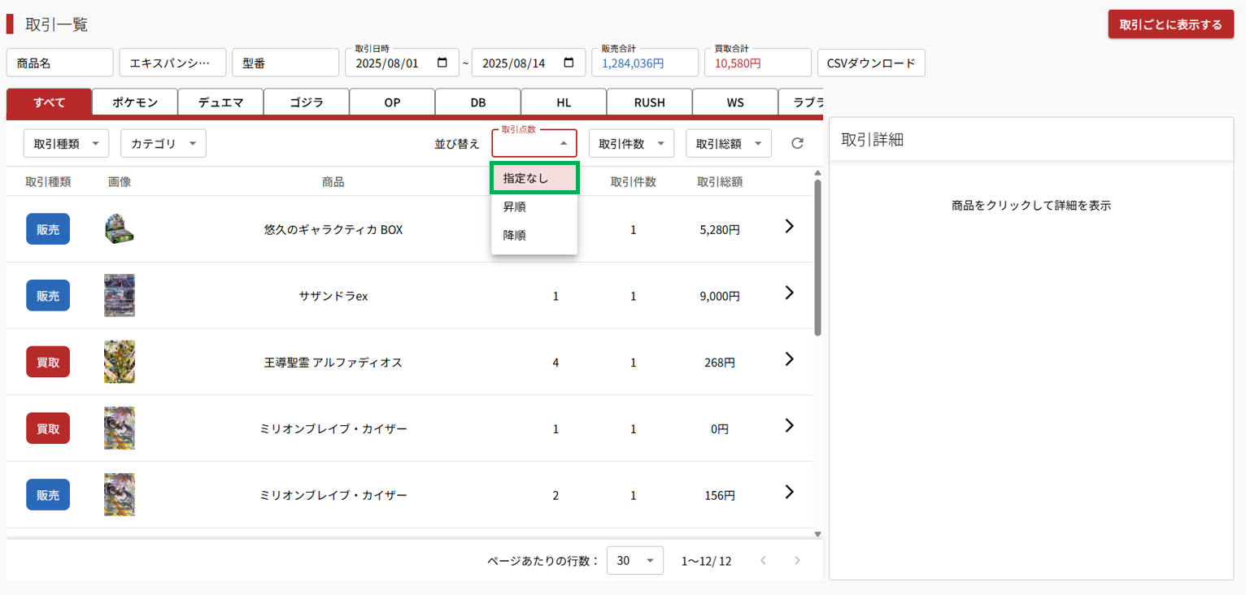Click the CSVダウンロード button
This screenshot has width=1246, height=595.
point(871,63)
